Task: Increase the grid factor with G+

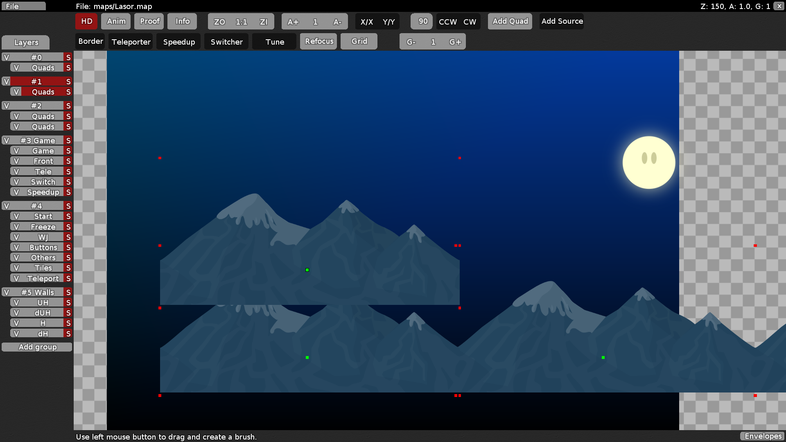Action: [456, 41]
